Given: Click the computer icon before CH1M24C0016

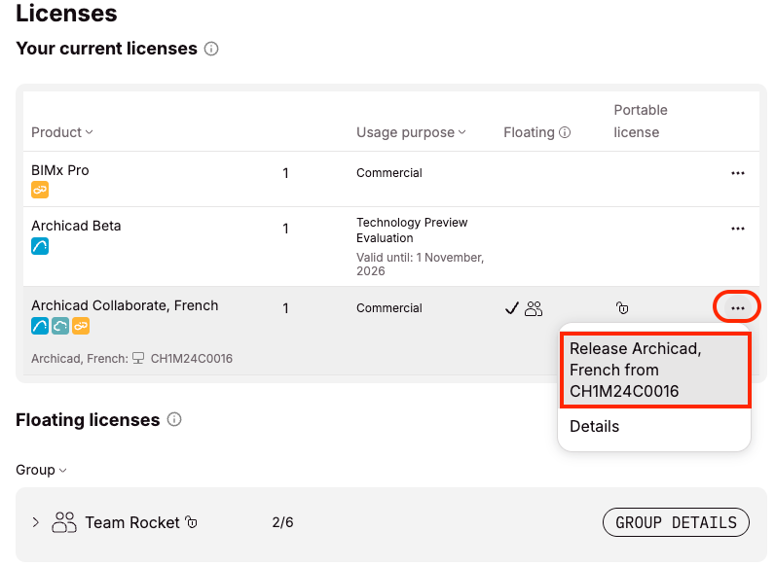Looking at the screenshot, I should click(138, 358).
